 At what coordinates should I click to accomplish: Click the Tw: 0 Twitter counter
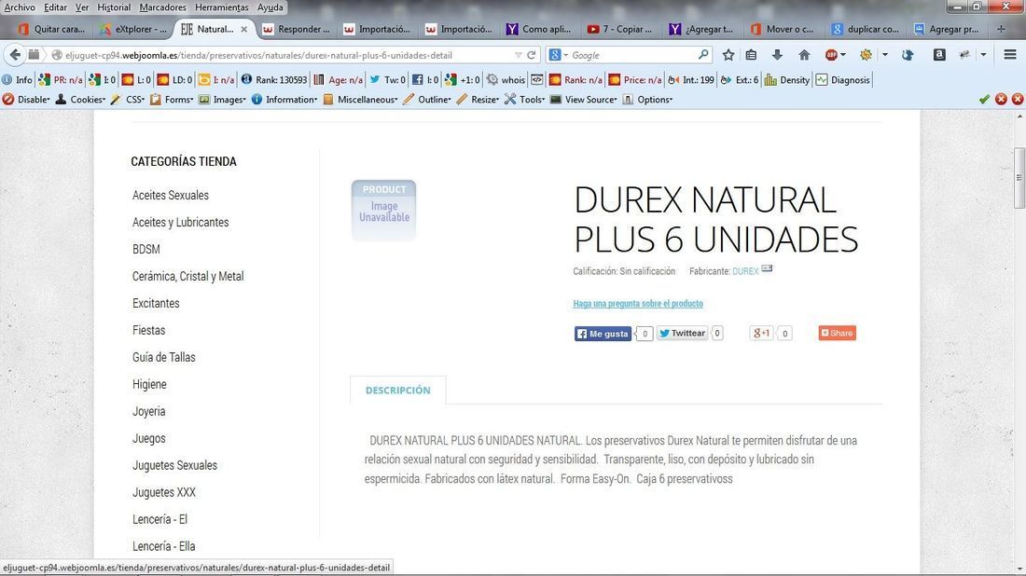tap(387, 80)
